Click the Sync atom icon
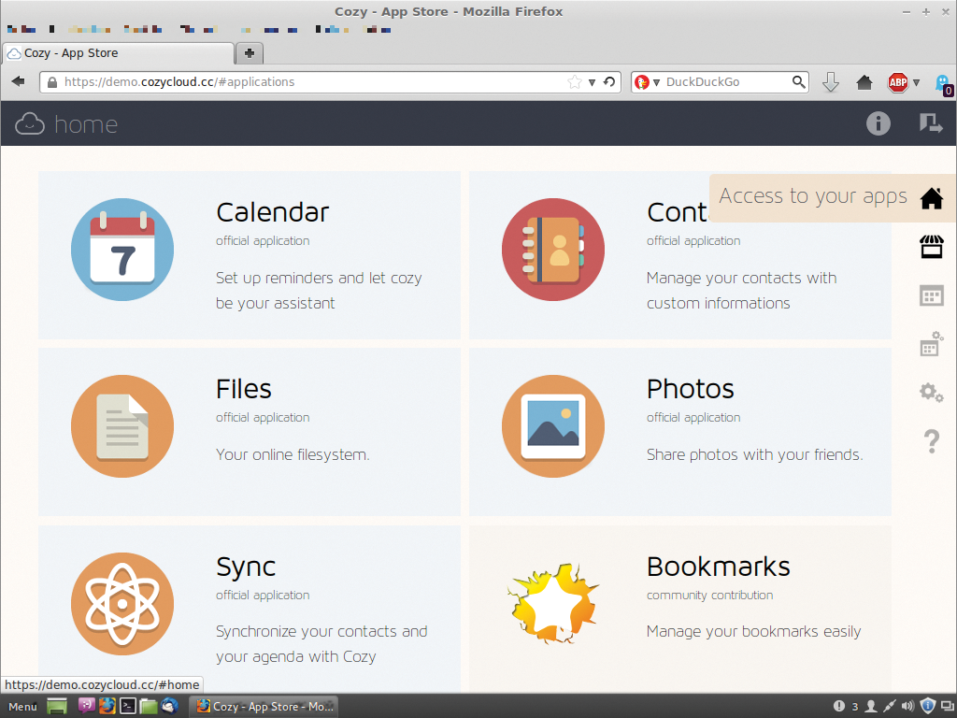Image resolution: width=957 pixels, height=718 pixels. tap(122, 603)
